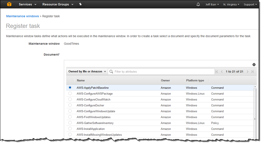Screen dimensions: 262x144
Task: Jump to last page of documents
Action: (253, 72)
